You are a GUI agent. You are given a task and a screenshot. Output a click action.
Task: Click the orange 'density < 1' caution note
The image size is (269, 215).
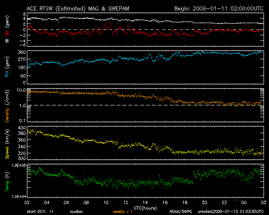(123, 212)
